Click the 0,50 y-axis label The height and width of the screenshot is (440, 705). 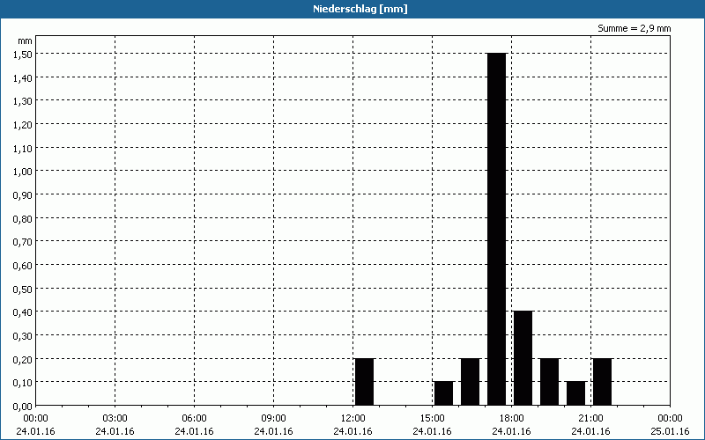(x=23, y=290)
